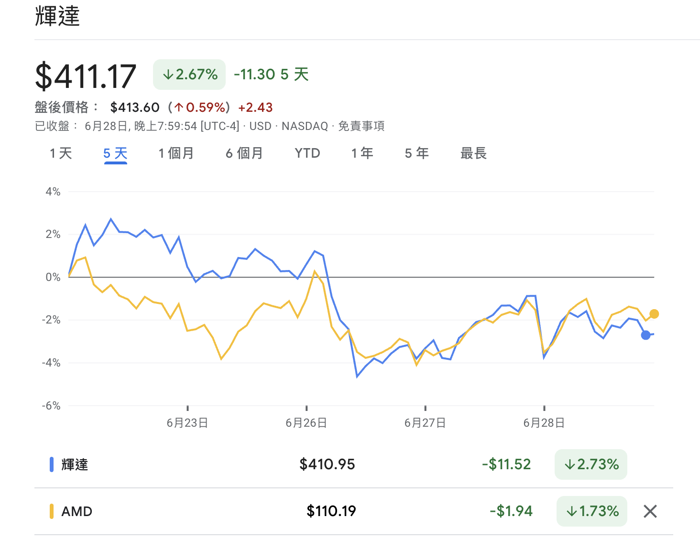Click the yellow AMD endpoint dot on chart
Screen dimensions: 700x539
[x=654, y=314]
